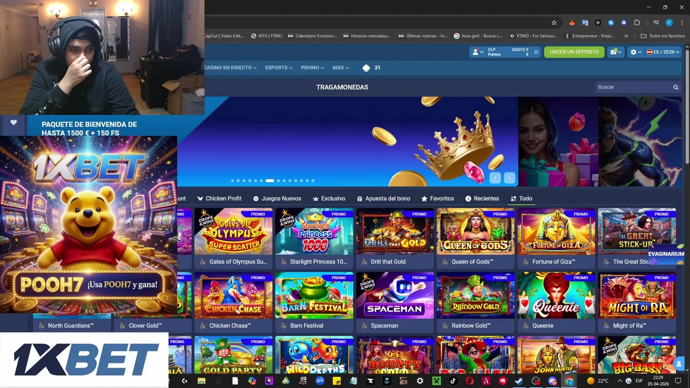
Task: Click Hacer un Depósito button
Action: tap(574, 52)
